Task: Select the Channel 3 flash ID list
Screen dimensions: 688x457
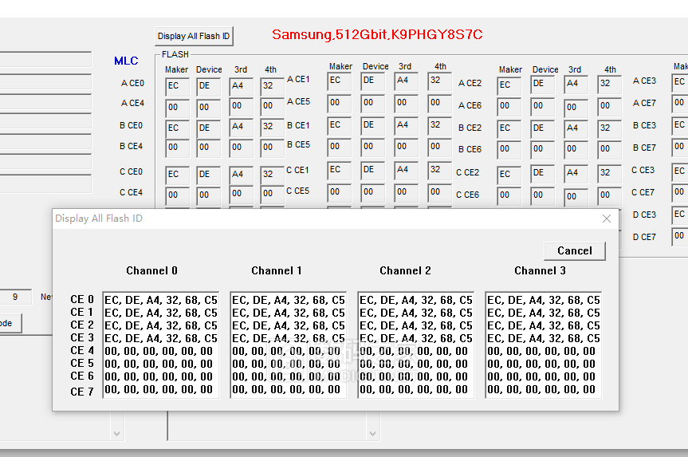Action: pyautogui.click(x=543, y=345)
